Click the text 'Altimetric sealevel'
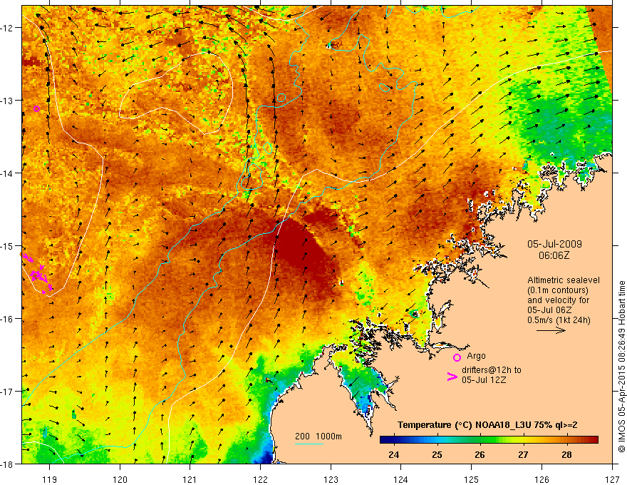The image size is (627, 485). pos(564,280)
